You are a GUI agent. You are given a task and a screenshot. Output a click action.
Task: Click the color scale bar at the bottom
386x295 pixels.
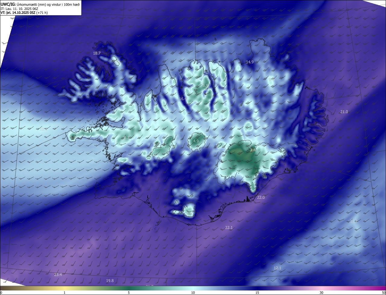tap(193, 288)
